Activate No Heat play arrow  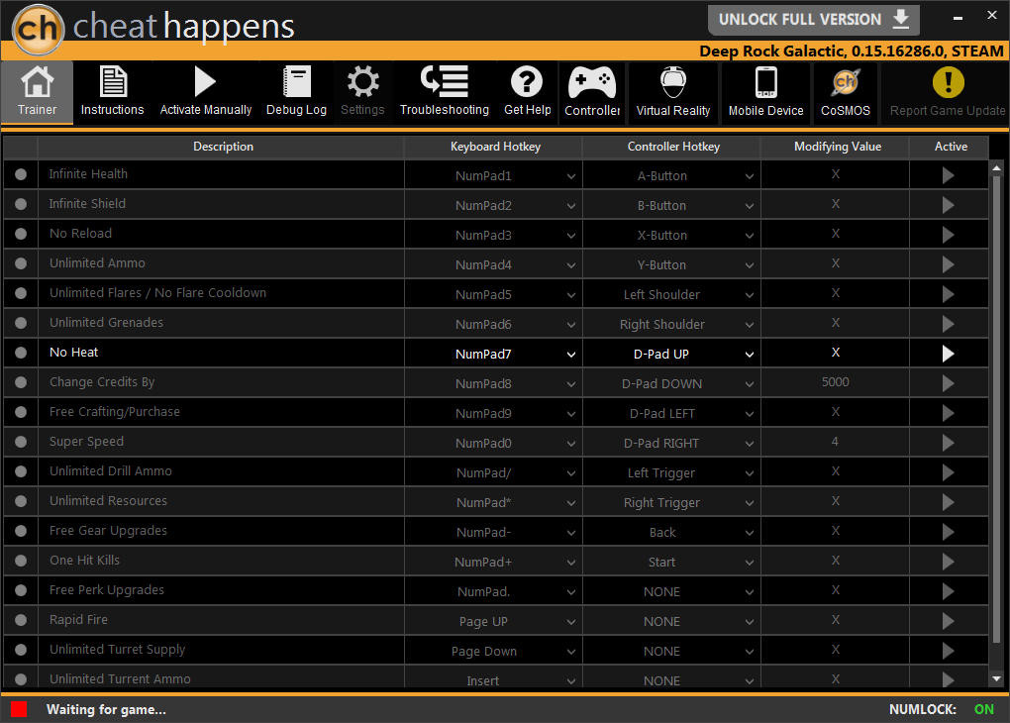pyautogui.click(x=948, y=354)
